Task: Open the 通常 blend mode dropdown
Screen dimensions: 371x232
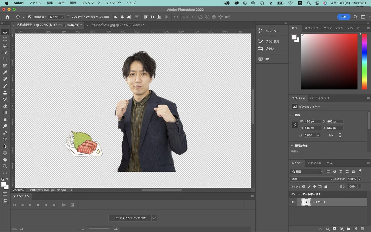Action: click(x=312, y=179)
